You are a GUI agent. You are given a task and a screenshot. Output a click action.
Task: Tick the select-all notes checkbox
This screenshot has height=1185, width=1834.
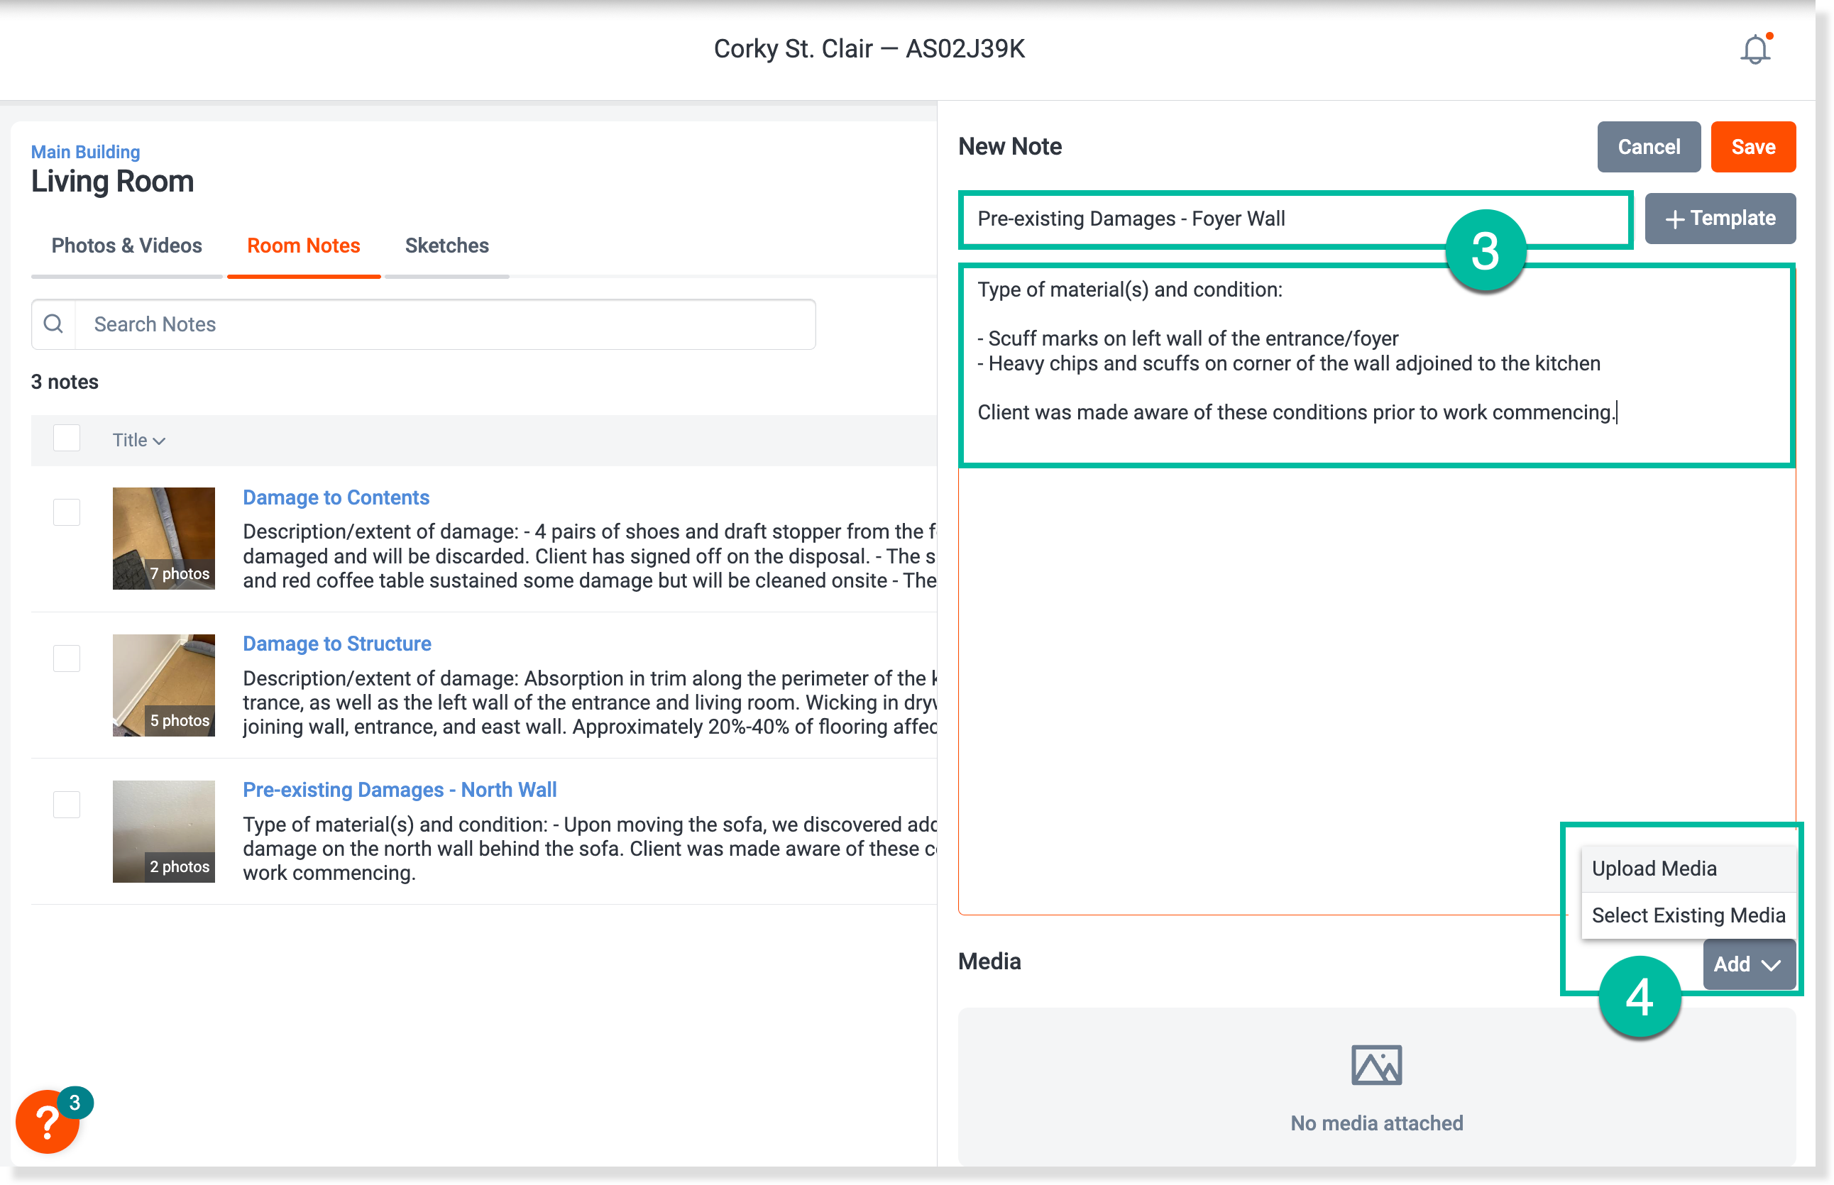(66, 439)
